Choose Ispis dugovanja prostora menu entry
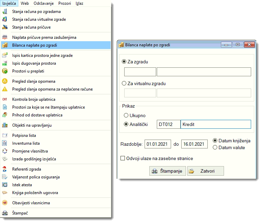The image size is (261, 223). tap(34, 63)
